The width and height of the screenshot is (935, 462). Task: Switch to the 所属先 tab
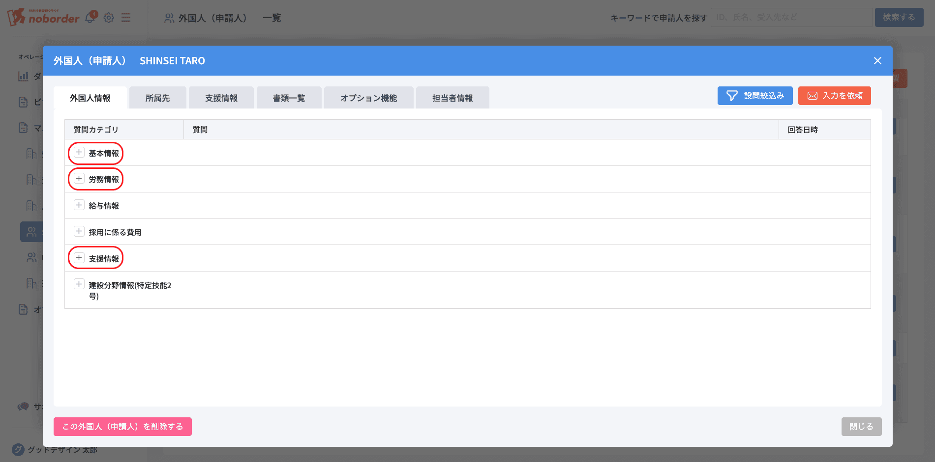pyautogui.click(x=157, y=98)
